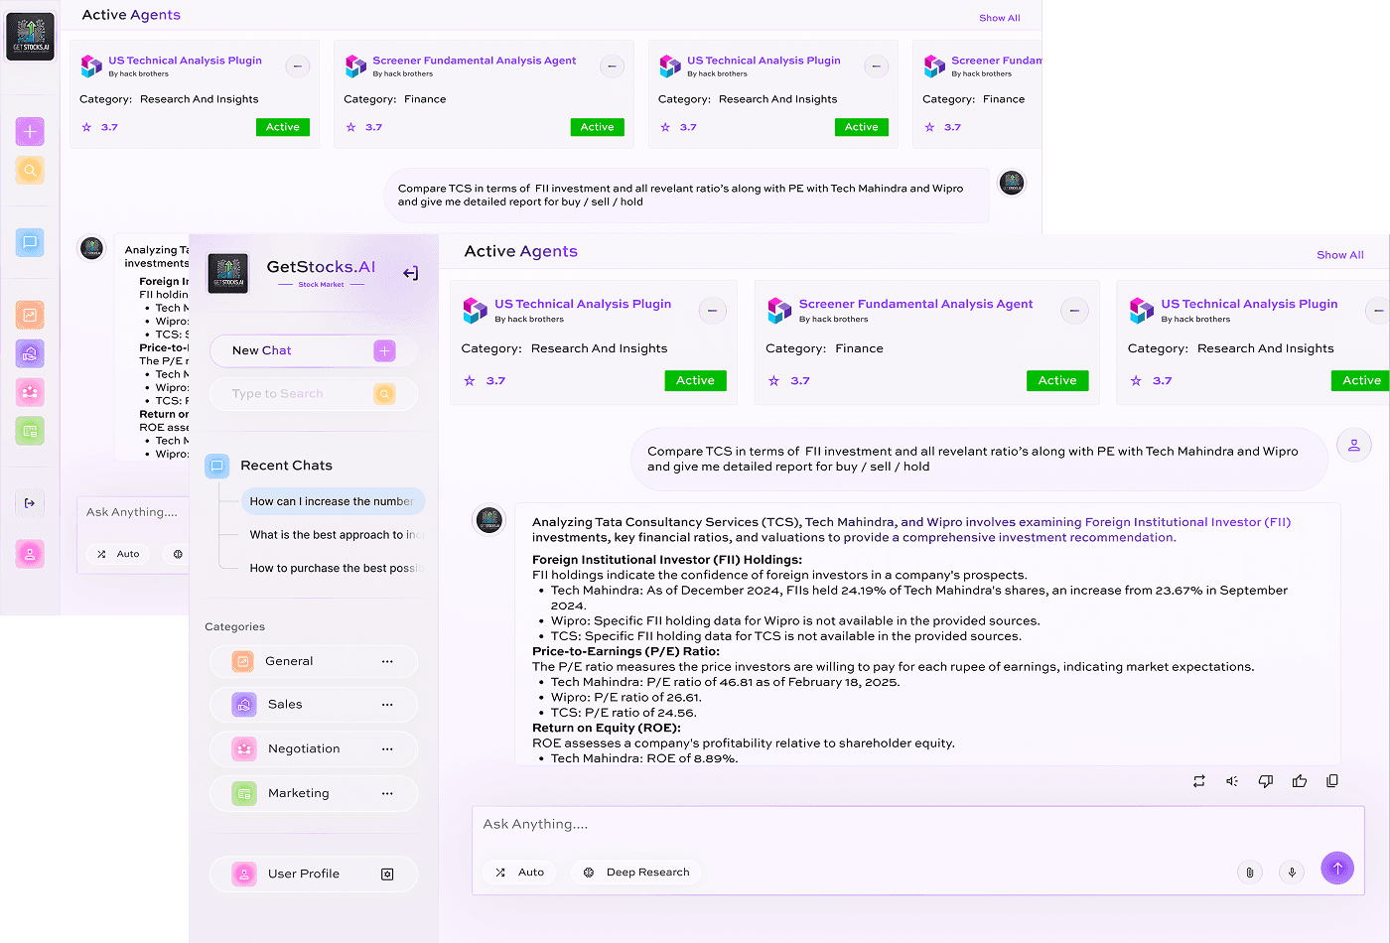Open the chat "How to purchase the best"
Screen dimensions: 1390x943
click(337, 569)
